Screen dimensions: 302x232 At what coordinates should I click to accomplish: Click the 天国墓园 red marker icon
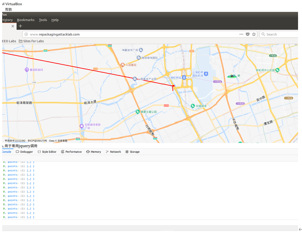coord(122,65)
